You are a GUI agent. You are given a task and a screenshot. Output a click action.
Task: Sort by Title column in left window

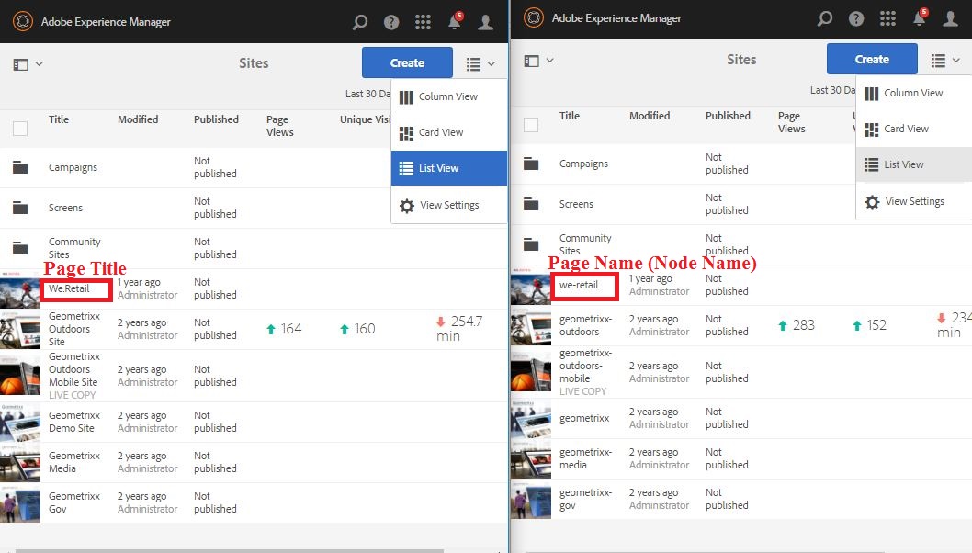tap(59, 119)
